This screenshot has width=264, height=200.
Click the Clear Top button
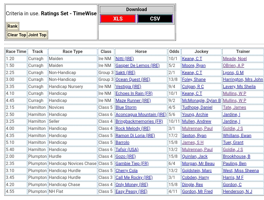click(x=17, y=35)
